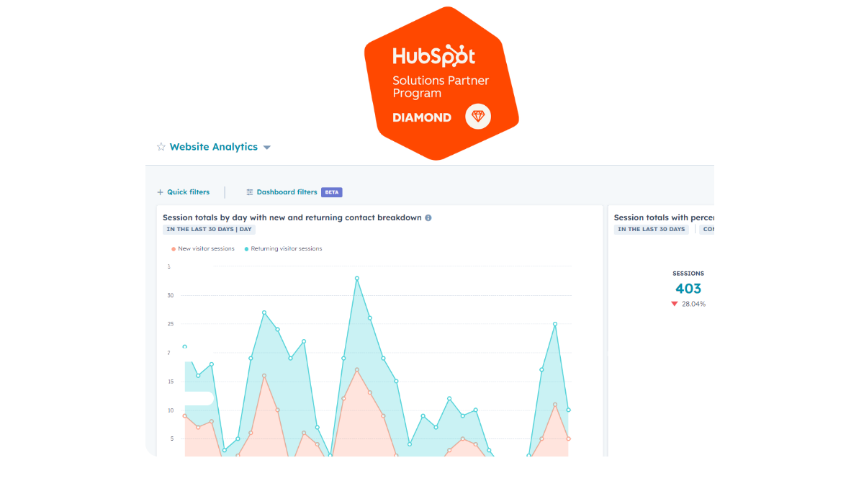Select the highest returning visitor data point
864x486 pixels.
(356, 278)
